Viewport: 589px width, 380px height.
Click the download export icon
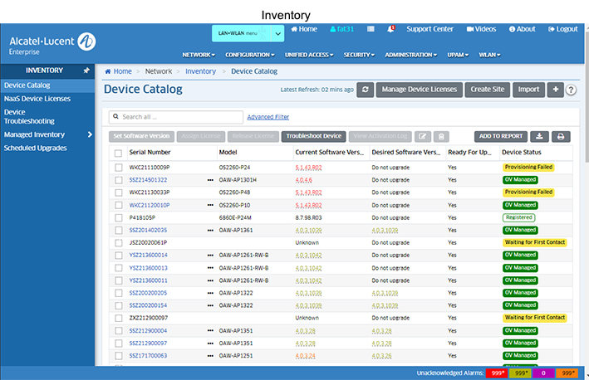pos(540,136)
